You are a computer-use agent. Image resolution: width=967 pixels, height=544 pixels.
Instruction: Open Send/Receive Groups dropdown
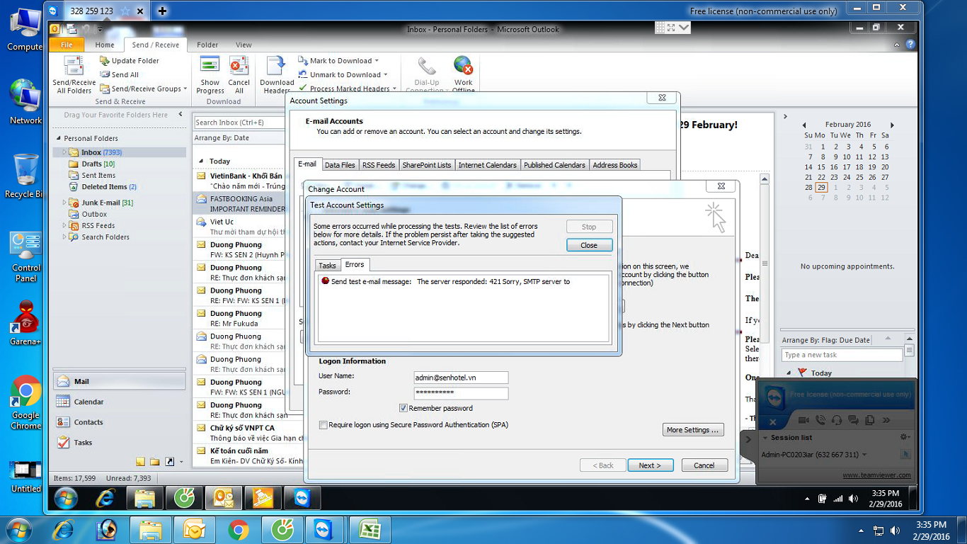(x=144, y=89)
